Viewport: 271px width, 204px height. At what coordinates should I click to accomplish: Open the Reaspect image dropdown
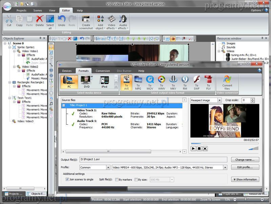point(220,100)
